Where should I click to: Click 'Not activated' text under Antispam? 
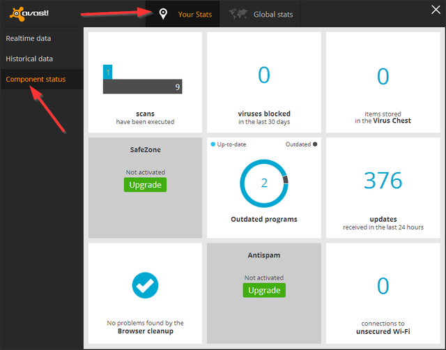[x=264, y=277]
